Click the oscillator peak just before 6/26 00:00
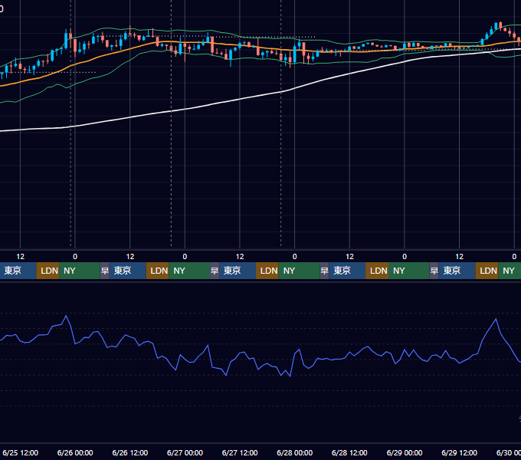The height and width of the screenshot is (460, 521). pos(66,316)
